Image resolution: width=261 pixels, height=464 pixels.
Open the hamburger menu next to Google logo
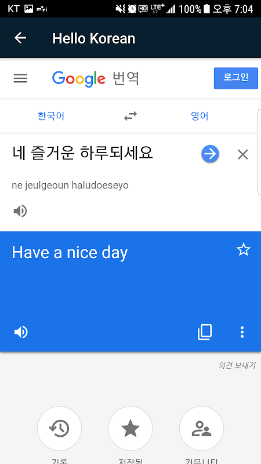20,78
